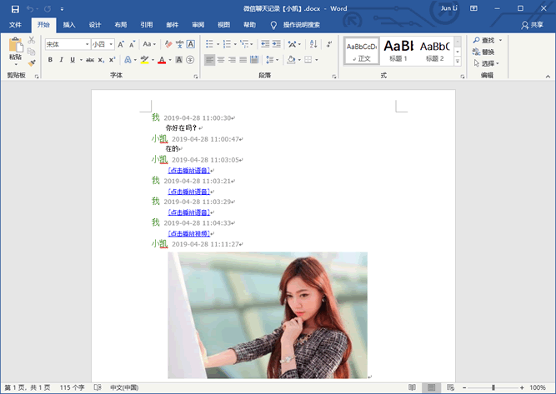Click the Replace (替换) icon
556x394 pixels.
[x=483, y=52]
